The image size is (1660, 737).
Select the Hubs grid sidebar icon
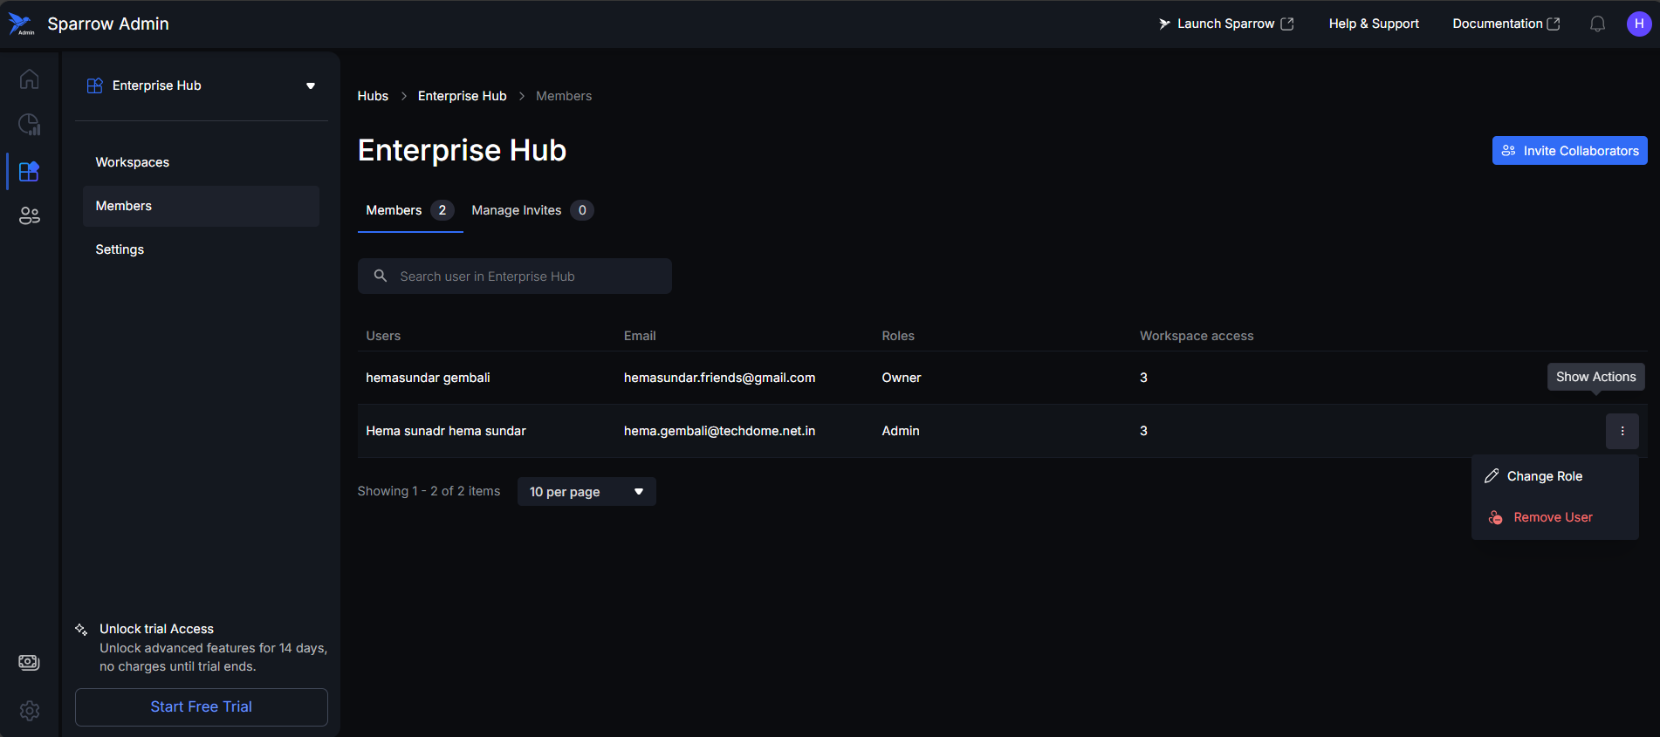click(29, 171)
